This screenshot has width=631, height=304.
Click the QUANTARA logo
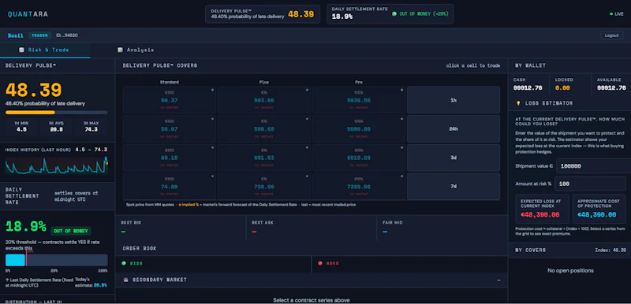click(x=28, y=14)
